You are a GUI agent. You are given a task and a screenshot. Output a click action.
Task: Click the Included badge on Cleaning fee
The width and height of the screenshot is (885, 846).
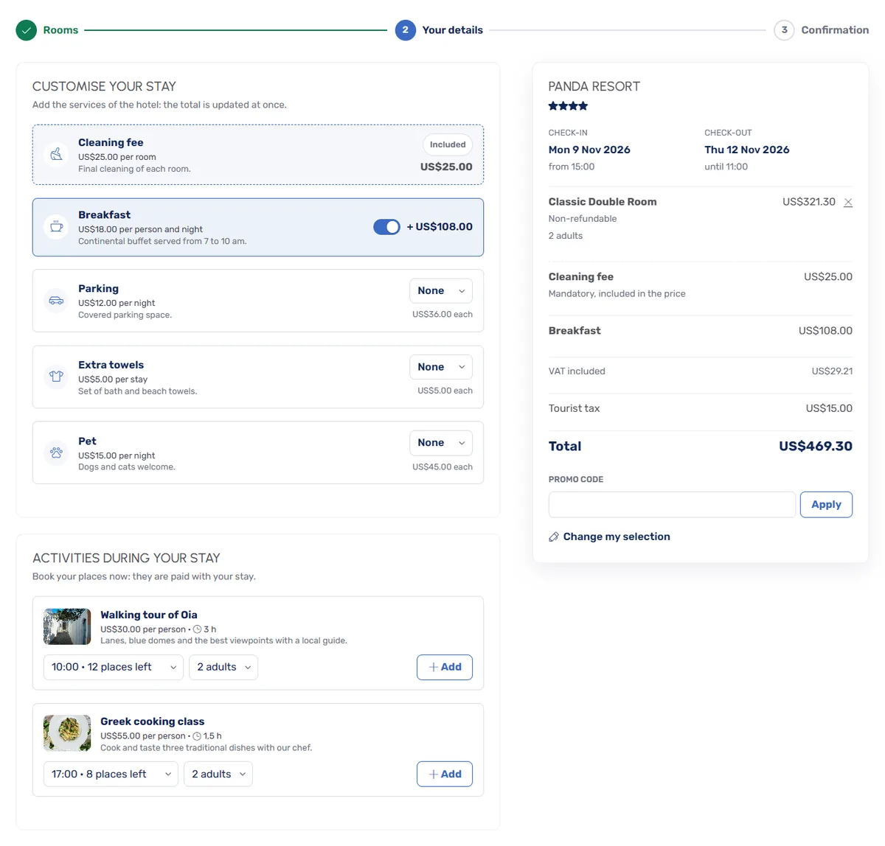(448, 144)
